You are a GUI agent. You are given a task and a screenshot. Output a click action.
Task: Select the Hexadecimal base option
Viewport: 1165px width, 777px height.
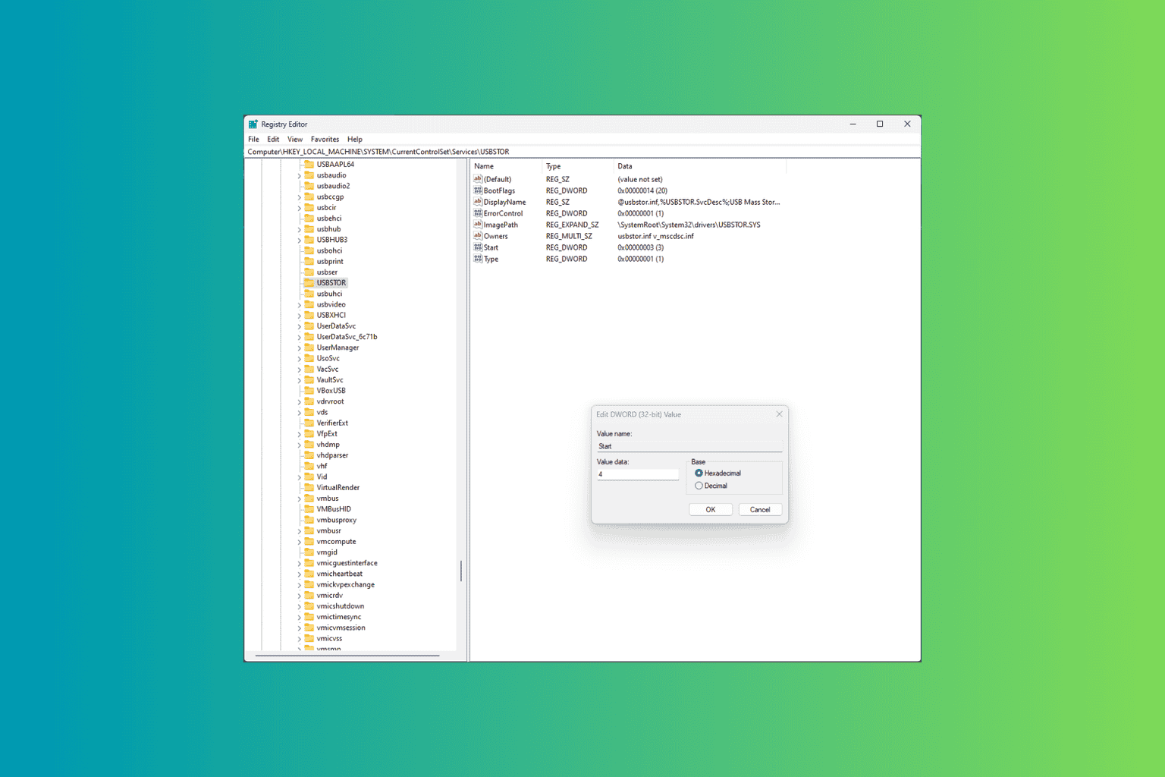[699, 473]
